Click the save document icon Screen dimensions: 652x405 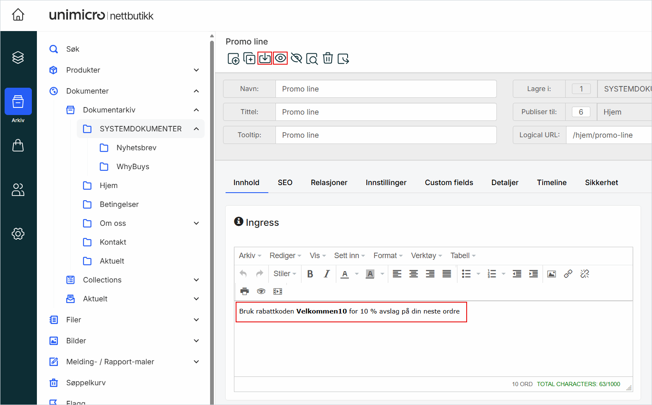pyautogui.click(x=265, y=58)
